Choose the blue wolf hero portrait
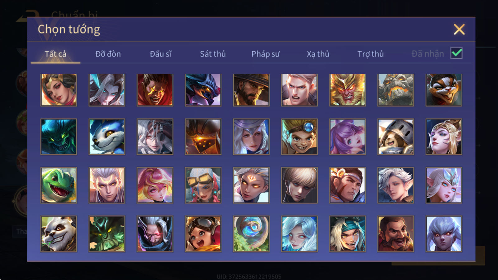Viewport: 498px width, 280px height. tap(107, 137)
